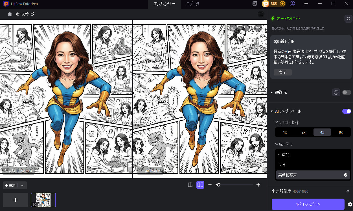Click the thumbs-up feedback icon

coord(233,27)
